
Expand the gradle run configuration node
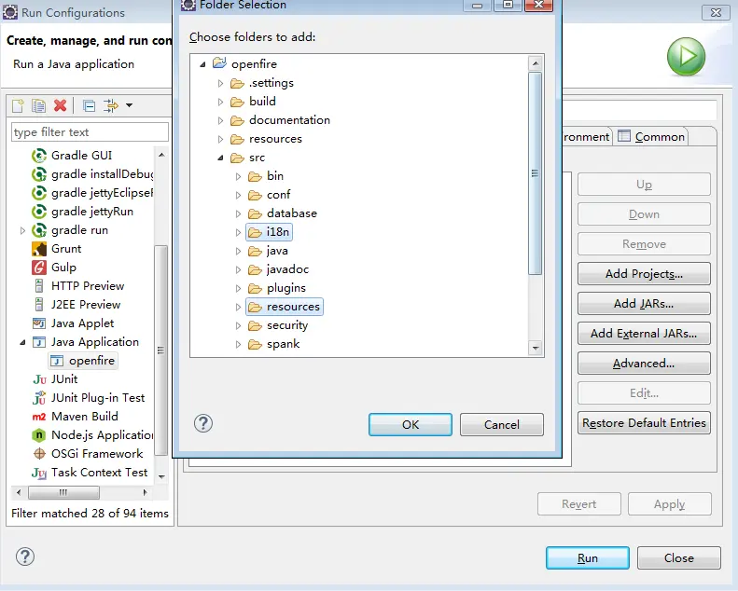pos(22,230)
